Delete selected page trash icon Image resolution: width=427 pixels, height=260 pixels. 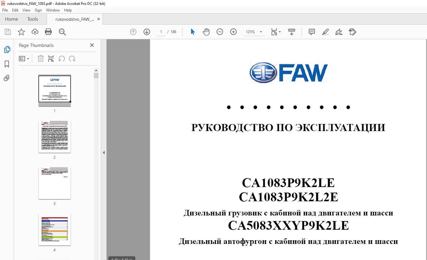click(41, 58)
